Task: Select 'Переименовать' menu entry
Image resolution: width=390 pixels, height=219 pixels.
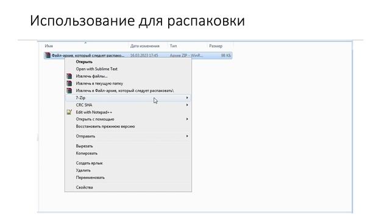Action: [x=90, y=178]
